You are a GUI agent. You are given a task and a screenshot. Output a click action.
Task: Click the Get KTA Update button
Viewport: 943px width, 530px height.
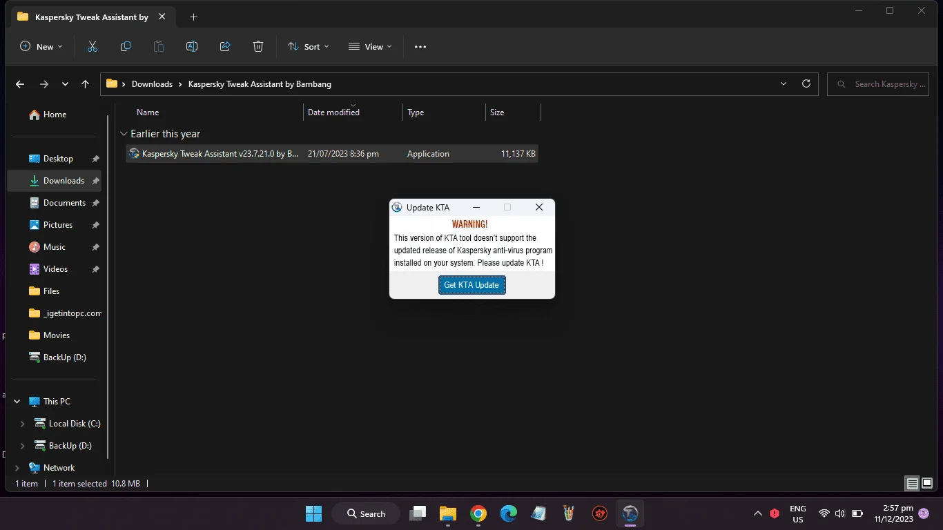coord(472,285)
